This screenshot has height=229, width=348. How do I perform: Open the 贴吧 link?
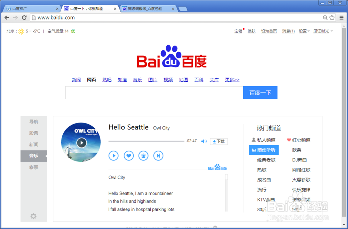pyautogui.click(x=107, y=80)
